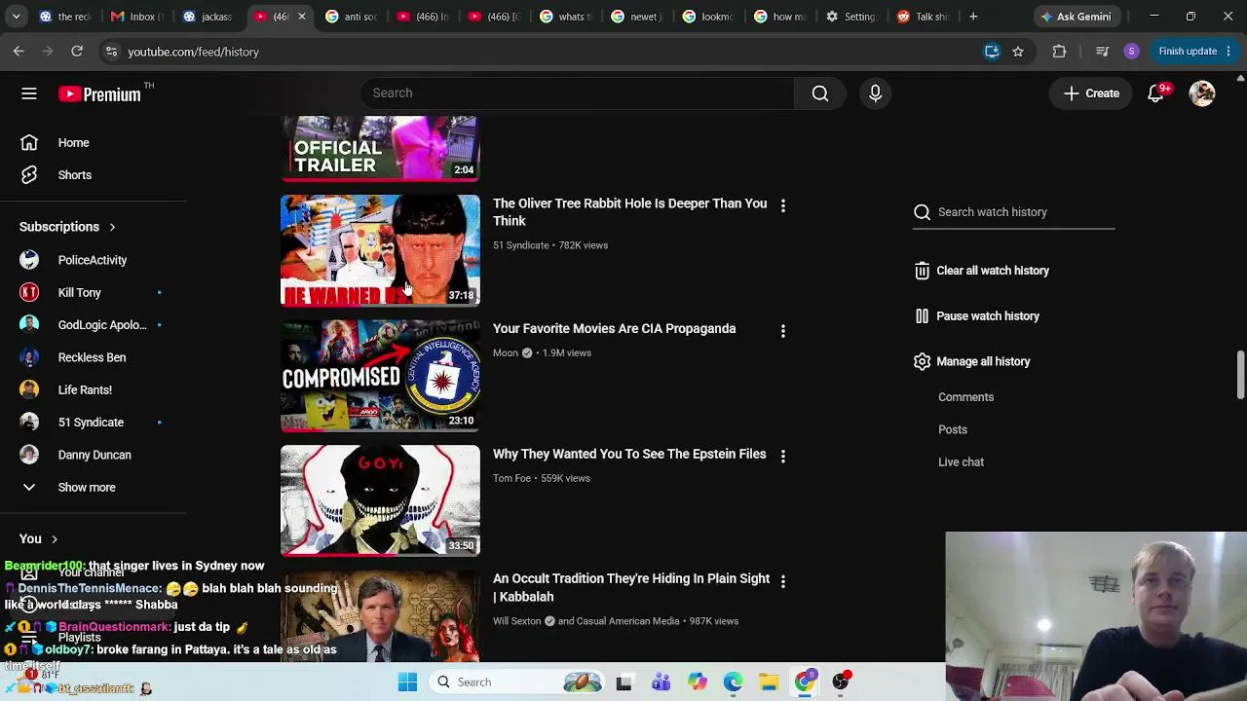Click the pause icon beside Pause watch history

coord(922,316)
